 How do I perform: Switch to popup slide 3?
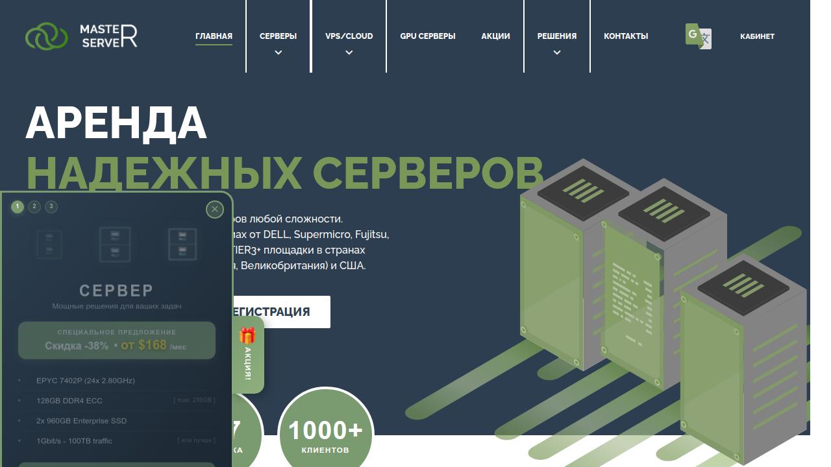pos(51,207)
